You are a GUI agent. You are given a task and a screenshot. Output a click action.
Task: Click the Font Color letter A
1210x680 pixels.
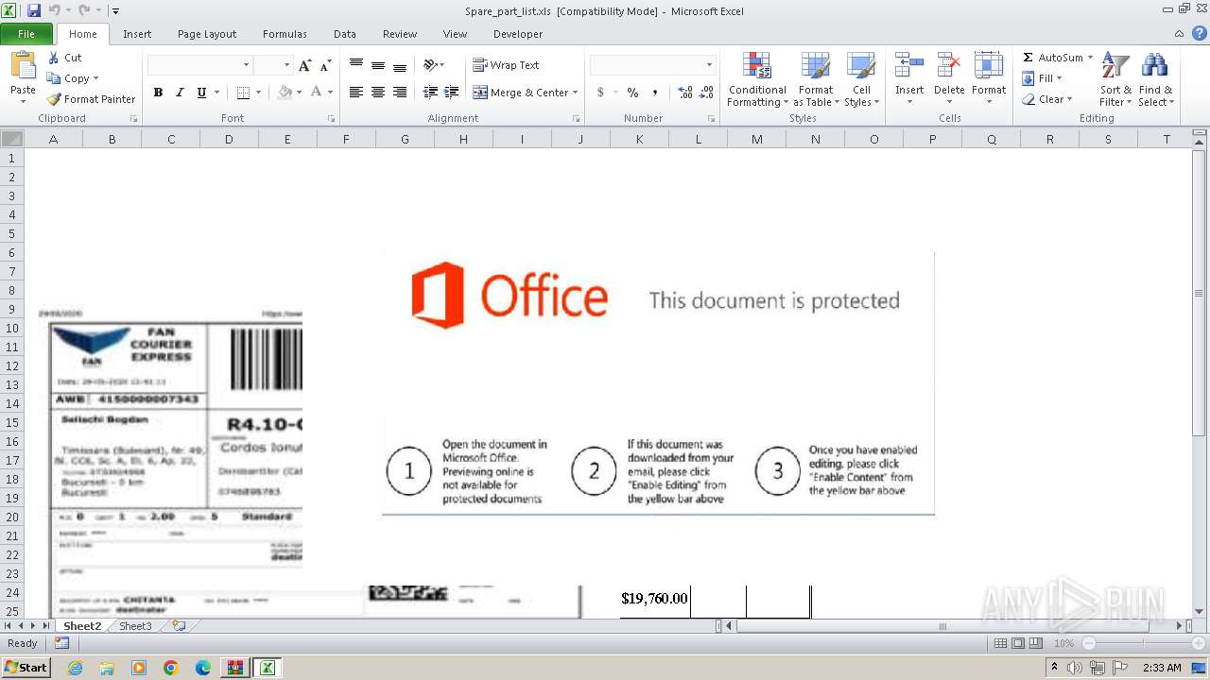(x=316, y=93)
